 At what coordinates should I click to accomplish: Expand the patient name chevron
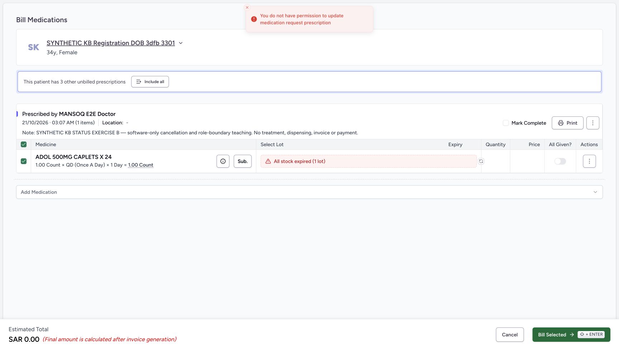point(181,43)
